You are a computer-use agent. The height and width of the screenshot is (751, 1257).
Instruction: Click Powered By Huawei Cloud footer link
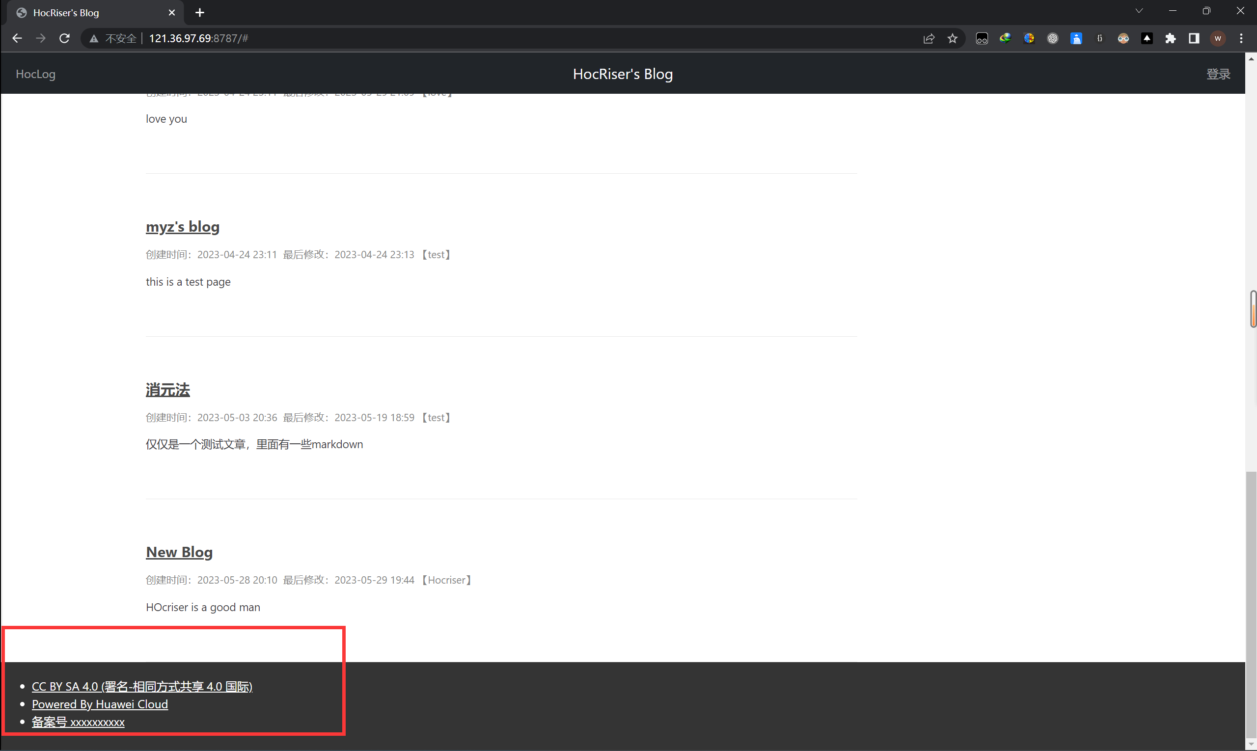coord(100,704)
